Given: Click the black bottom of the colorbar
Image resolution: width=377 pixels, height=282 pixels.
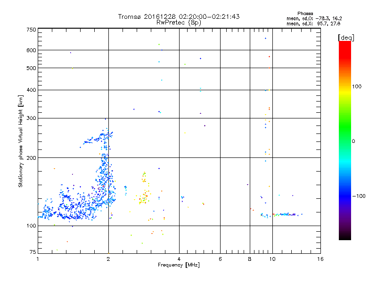Looking at the screenshot, I should (345, 236).
